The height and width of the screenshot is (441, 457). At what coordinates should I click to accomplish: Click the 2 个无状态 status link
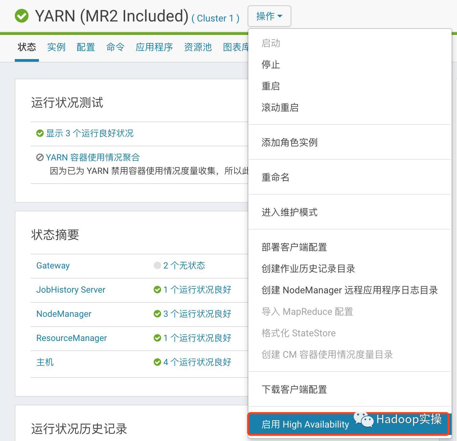[x=184, y=265]
